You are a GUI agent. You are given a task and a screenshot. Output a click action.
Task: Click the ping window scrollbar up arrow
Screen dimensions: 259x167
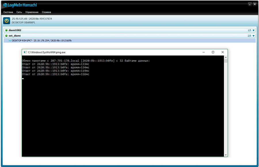tap(226, 57)
